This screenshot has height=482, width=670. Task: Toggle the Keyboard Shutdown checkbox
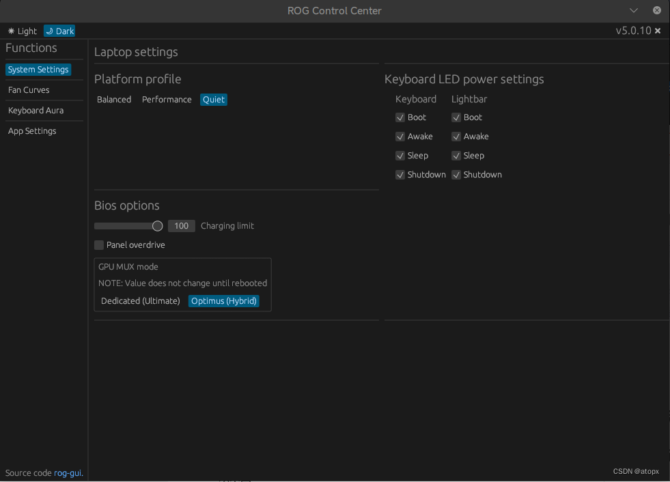[x=400, y=175]
